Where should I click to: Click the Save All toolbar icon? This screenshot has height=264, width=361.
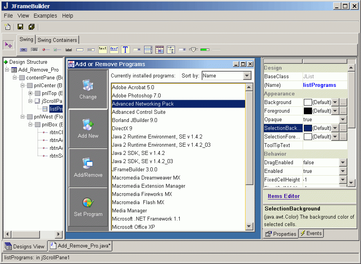click(x=31, y=27)
